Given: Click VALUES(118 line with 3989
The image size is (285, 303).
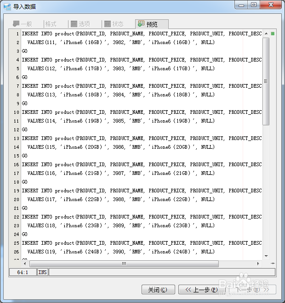Looking at the screenshot, I should coord(121,225).
